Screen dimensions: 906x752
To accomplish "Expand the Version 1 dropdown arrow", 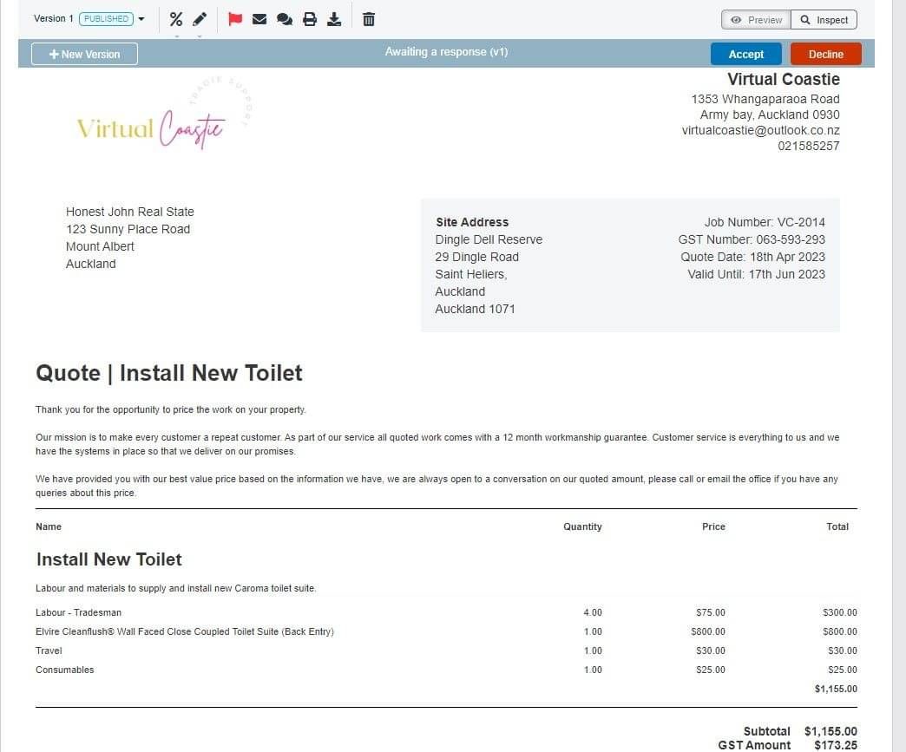I will pyautogui.click(x=141, y=19).
